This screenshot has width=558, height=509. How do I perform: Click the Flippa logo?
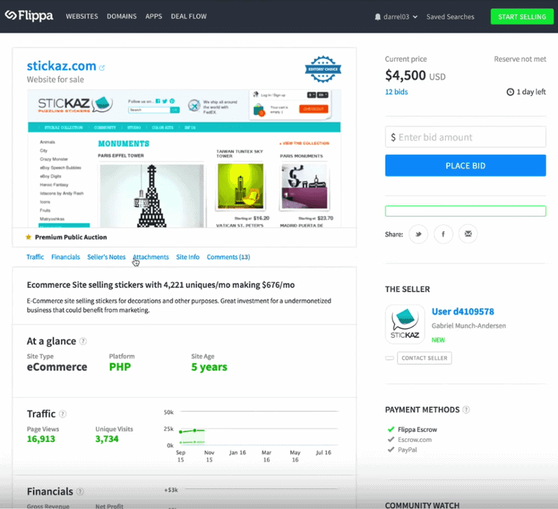point(29,16)
